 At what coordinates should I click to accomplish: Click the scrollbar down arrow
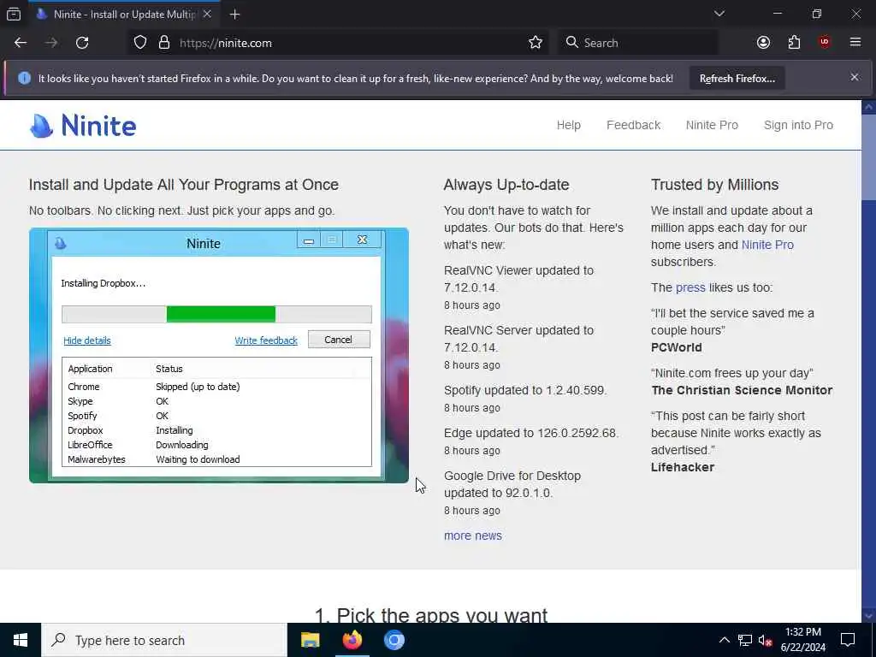[x=869, y=616]
